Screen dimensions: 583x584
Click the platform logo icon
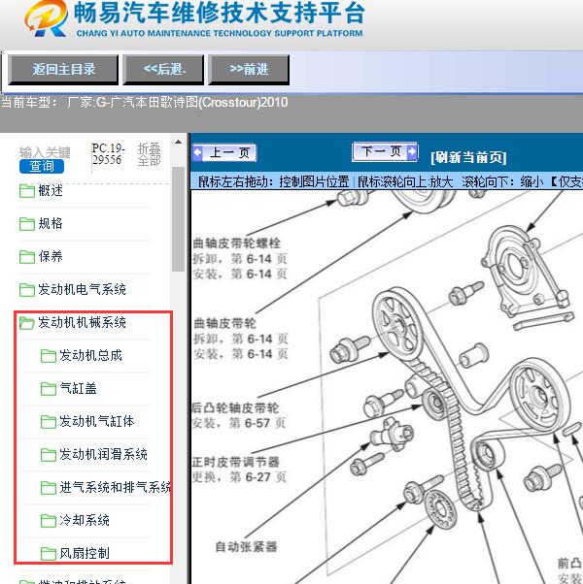point(46,18)
